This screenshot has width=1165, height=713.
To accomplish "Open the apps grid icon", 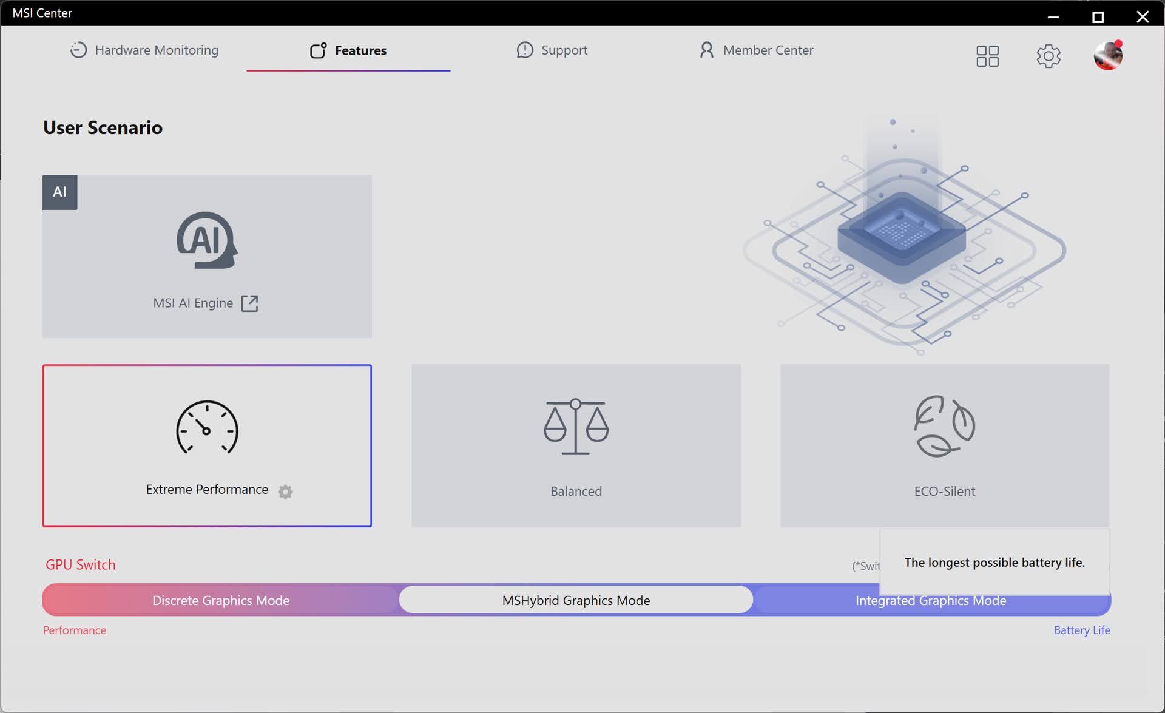I will [x=987, y=56].
